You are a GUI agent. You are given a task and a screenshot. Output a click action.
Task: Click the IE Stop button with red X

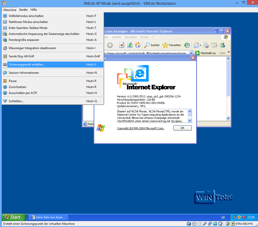point(122,45)
